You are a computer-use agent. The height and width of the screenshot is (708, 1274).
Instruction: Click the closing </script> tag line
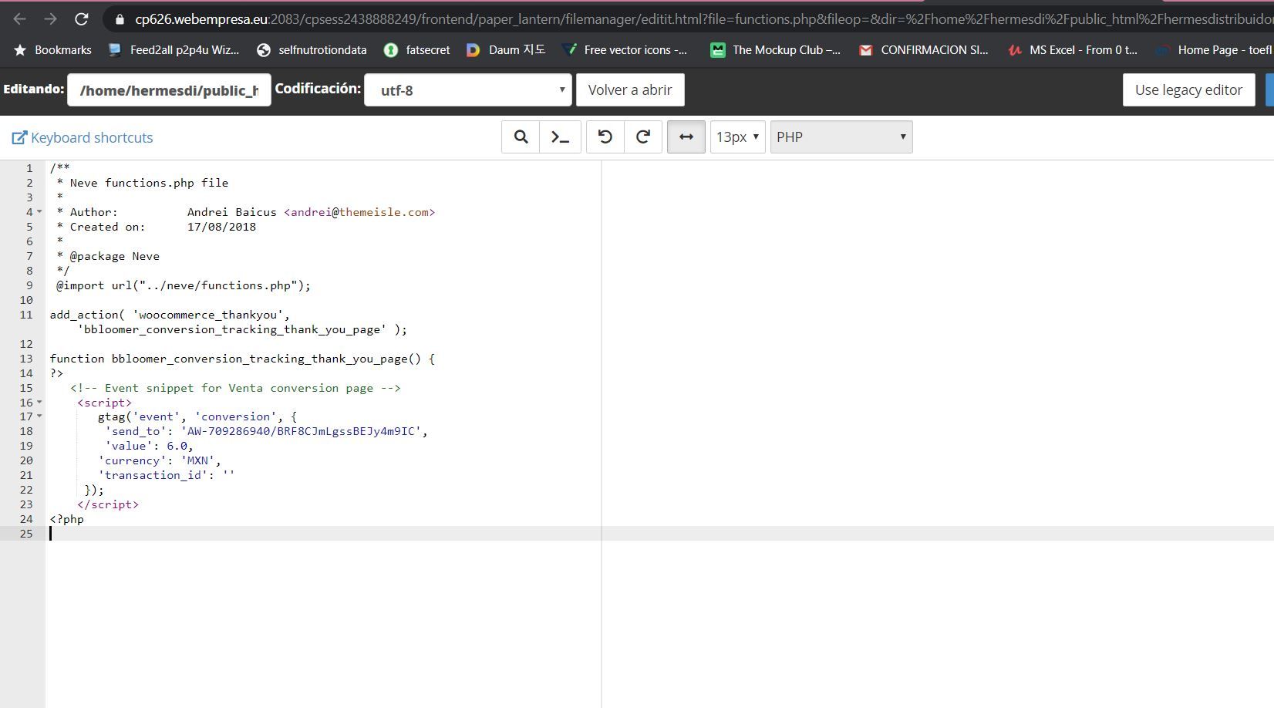[108, 504]
